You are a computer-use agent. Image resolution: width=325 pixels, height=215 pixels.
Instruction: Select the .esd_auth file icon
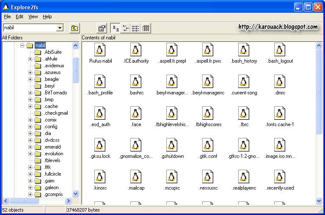[x=100, y=113]
